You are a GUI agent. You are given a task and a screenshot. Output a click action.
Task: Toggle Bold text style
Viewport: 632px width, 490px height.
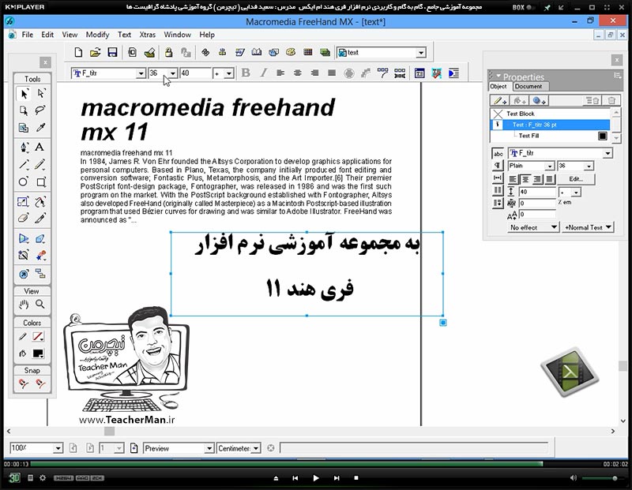click(246, 73)
